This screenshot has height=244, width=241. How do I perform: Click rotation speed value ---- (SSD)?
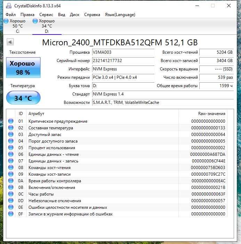216,69
